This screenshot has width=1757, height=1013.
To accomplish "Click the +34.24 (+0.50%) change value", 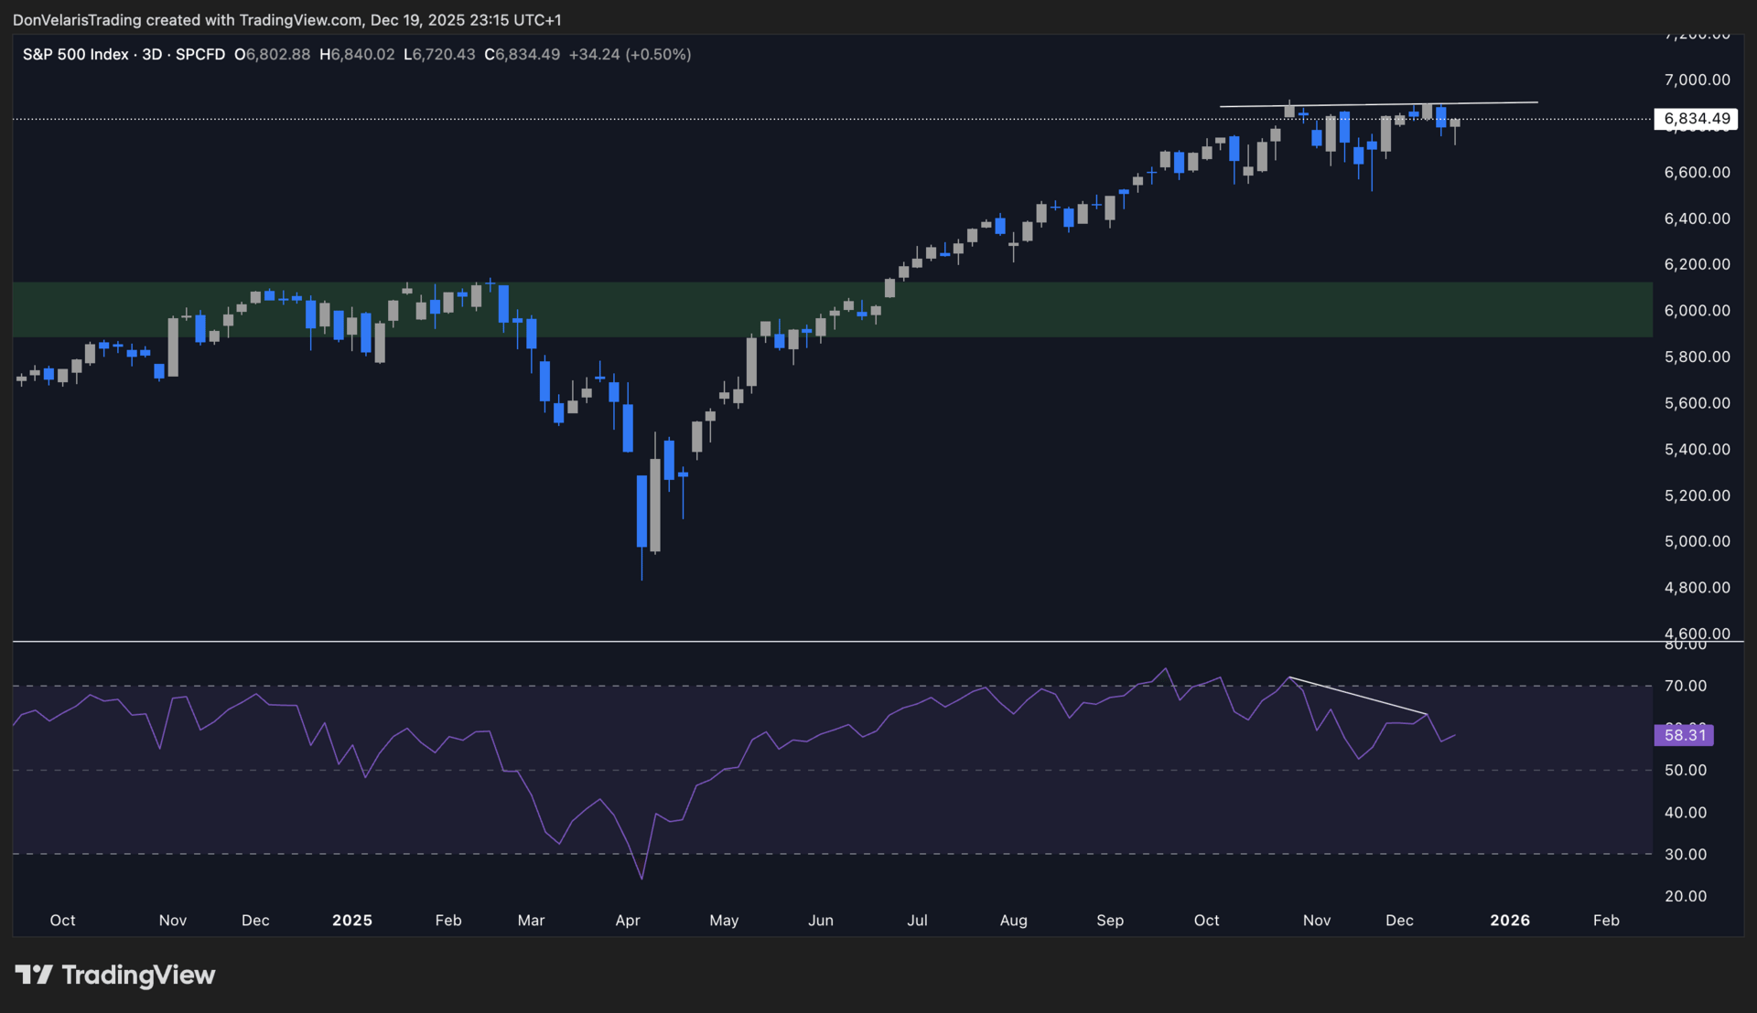I will (x=630, y=55).
